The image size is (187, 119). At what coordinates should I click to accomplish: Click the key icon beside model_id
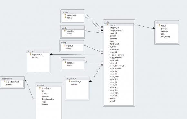click(x=65, y=31)
